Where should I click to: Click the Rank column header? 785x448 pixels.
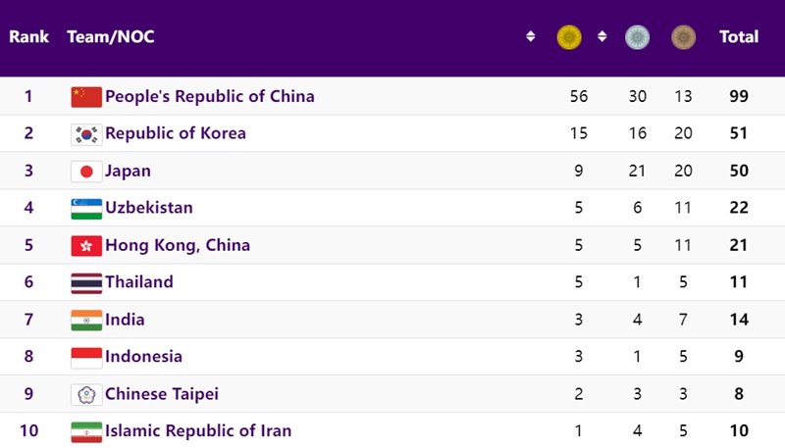[28, 37]
